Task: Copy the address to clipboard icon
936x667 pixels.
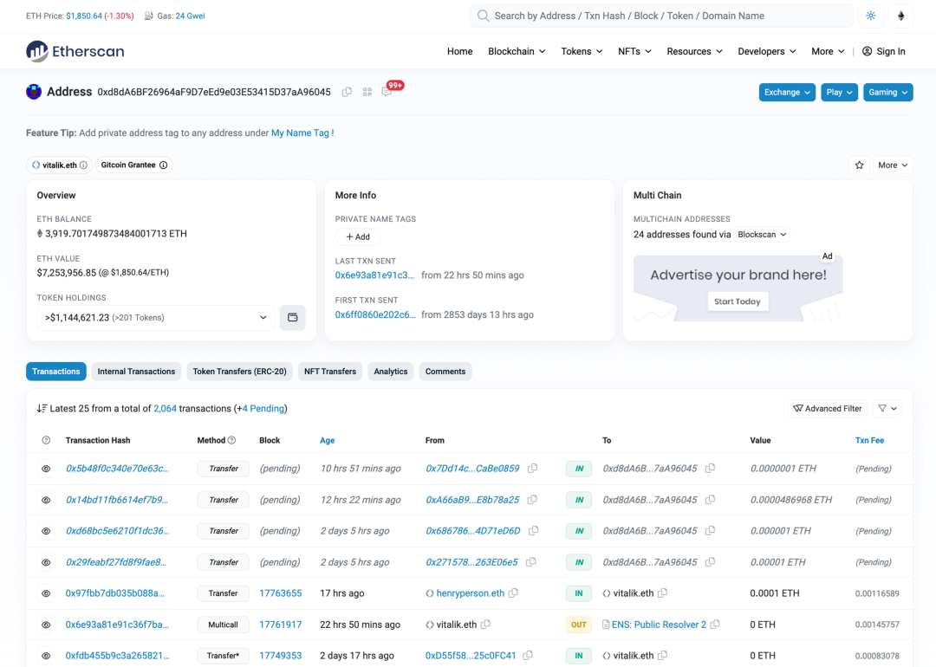Action: click(x=347, y=92)
